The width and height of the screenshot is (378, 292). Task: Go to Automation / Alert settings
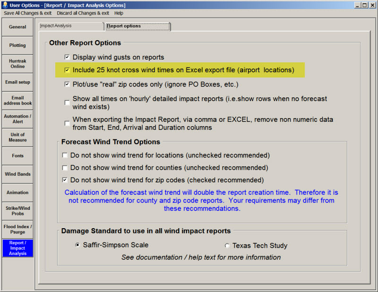pyautogui.click(x=17, y=119)
